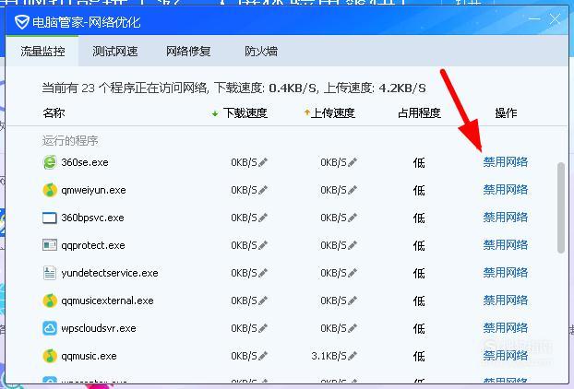Image resolution: width=574 pixels, height=389 pixels.
Task: Sort by 上传速度 column header
Action: coord(332,113)
